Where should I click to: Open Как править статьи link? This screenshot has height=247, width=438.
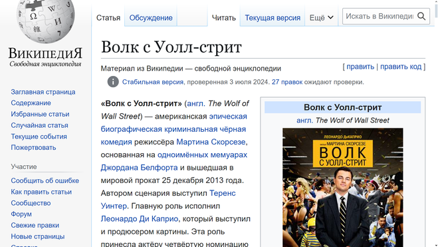[x=41, y=192]
